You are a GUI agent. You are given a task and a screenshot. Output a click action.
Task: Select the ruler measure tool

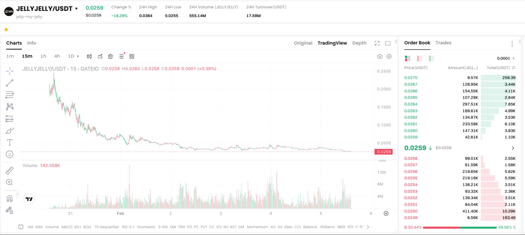[x=10, y=171]
